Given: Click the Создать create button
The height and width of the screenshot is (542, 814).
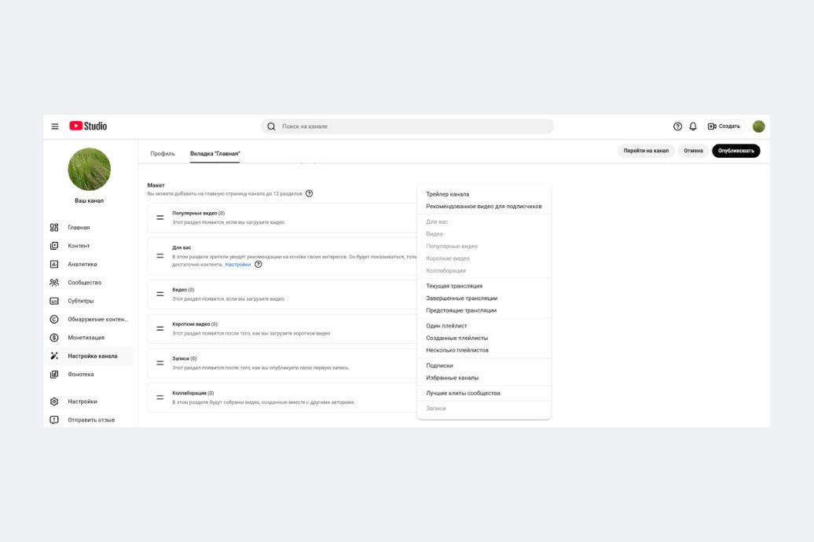Looking at the screenshot, I should pyautogui.click(x=724, y=126).
